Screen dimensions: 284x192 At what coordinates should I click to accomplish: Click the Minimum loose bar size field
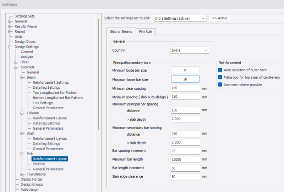click(185, 70)
